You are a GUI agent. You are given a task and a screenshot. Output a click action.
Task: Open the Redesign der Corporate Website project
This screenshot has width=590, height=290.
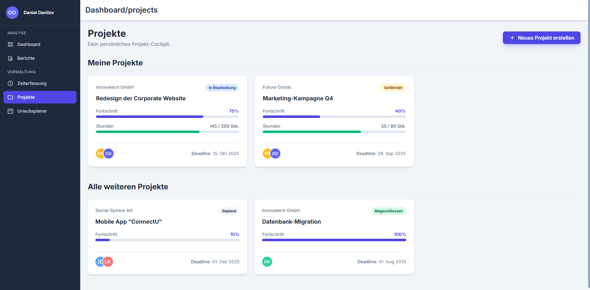click(x=141, y=98)
